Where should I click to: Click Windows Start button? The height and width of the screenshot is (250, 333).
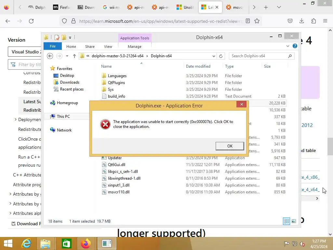(x=8, y=243)
